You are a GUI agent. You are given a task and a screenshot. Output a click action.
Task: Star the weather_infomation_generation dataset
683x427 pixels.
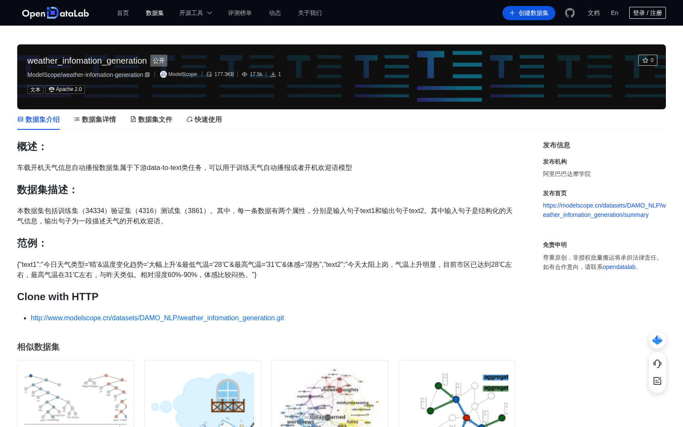(648, 60)
